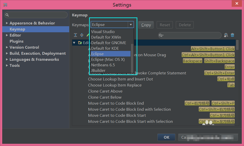Select 'Clone Caret Above' action
The height and width of the screenshot is (146, 244).
pos(105,91)
